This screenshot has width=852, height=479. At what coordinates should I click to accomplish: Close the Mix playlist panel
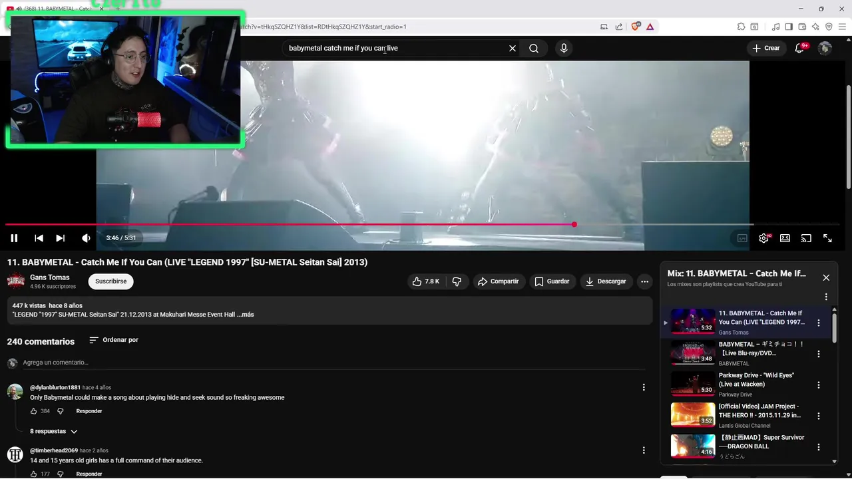click(826, 277)
